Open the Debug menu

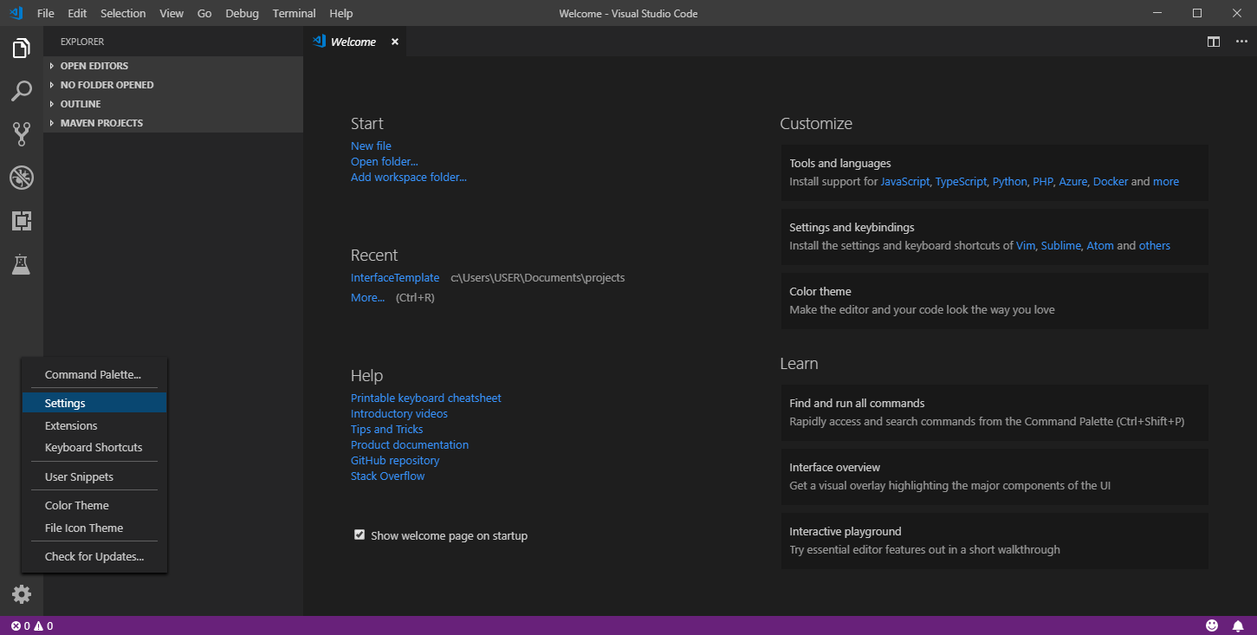point(242,13)
